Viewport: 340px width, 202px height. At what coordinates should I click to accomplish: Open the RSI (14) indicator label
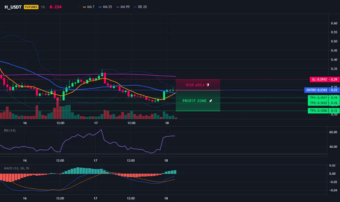[x=10, y=130]
